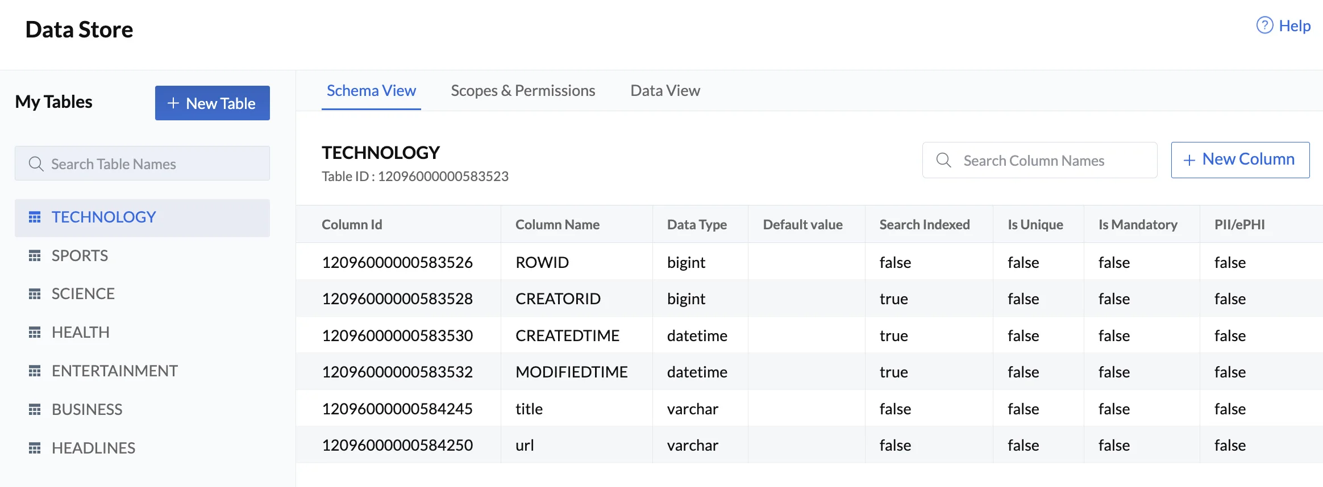Click the table icon beside HEALTH
1323x487 pixels.
coord(35,333)
